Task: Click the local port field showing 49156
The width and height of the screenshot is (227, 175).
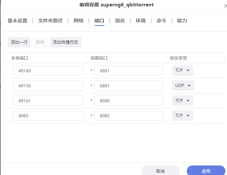Action: pos(48,86)
